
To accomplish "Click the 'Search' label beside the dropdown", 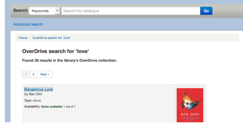I will click(x=20, y=10).
